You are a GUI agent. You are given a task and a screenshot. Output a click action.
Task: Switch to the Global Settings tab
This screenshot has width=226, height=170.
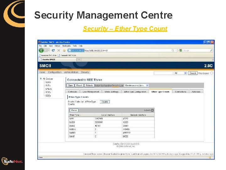[x=111, y=92]
